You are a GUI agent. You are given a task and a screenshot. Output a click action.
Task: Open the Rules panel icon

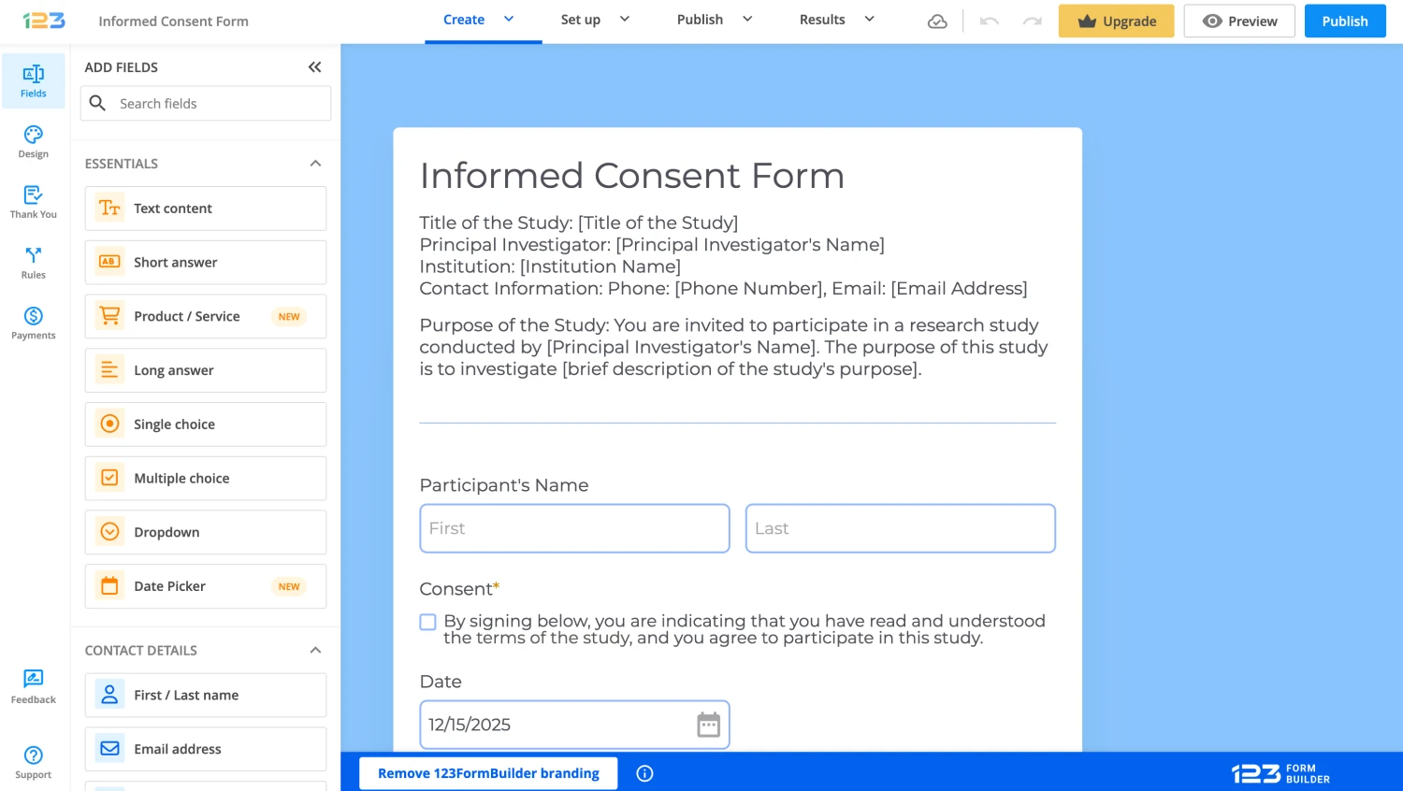(x=34, y=263)
